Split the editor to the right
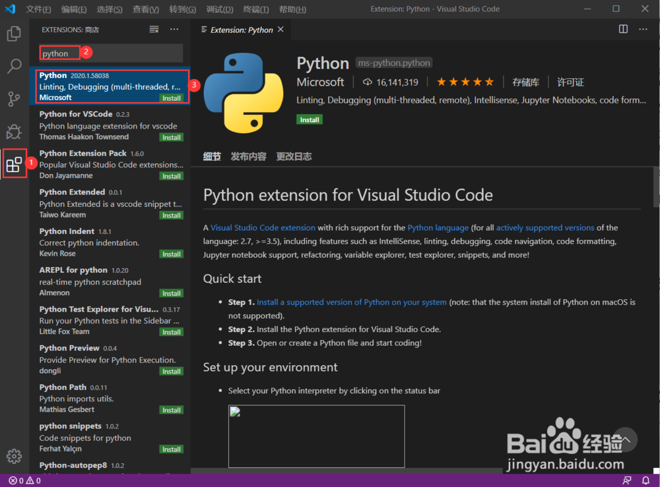Image resolution: width=660 pixels, height=487 pixels. click(624, 29)
